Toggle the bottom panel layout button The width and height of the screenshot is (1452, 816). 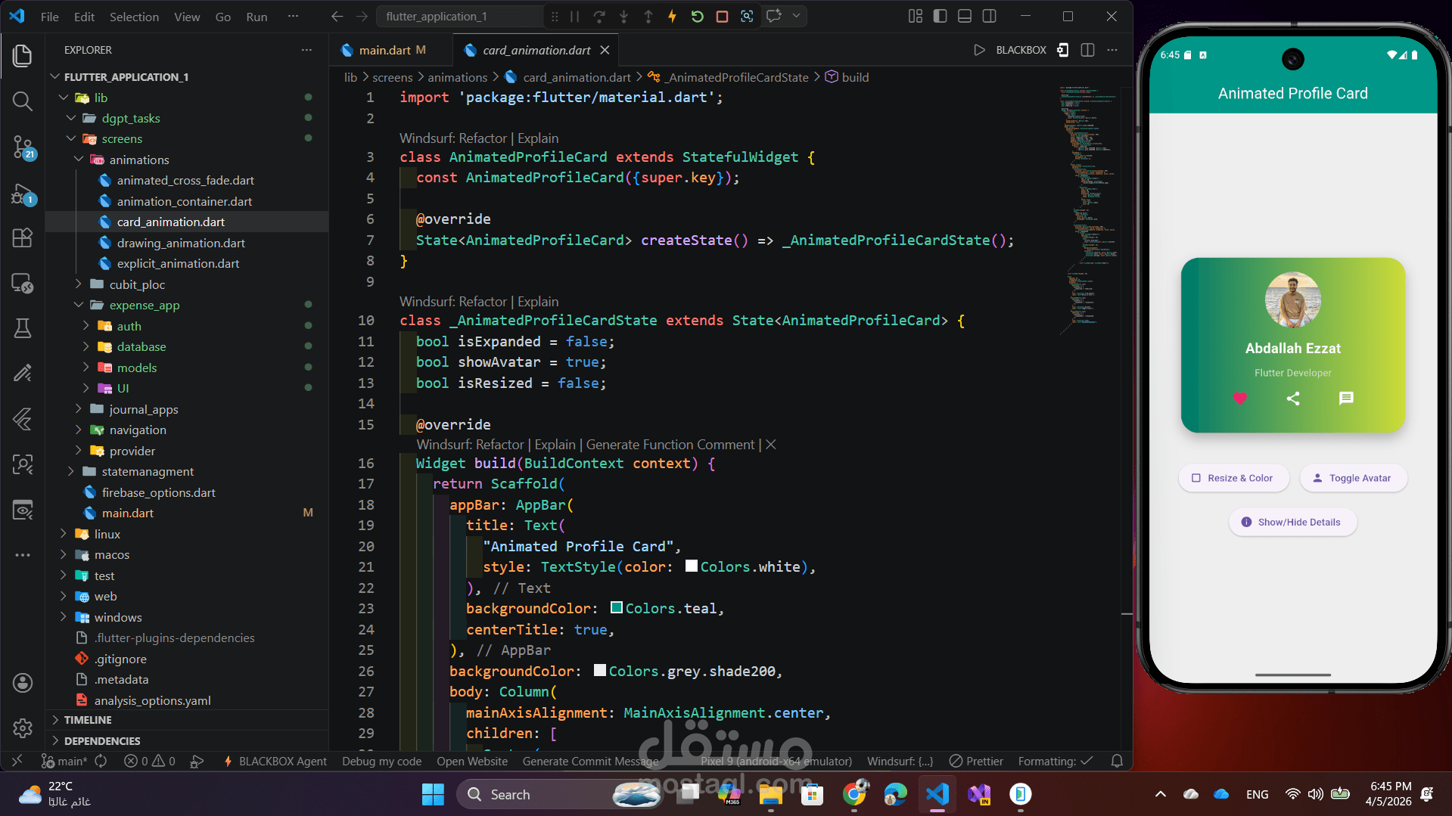[x=965, y=16]
